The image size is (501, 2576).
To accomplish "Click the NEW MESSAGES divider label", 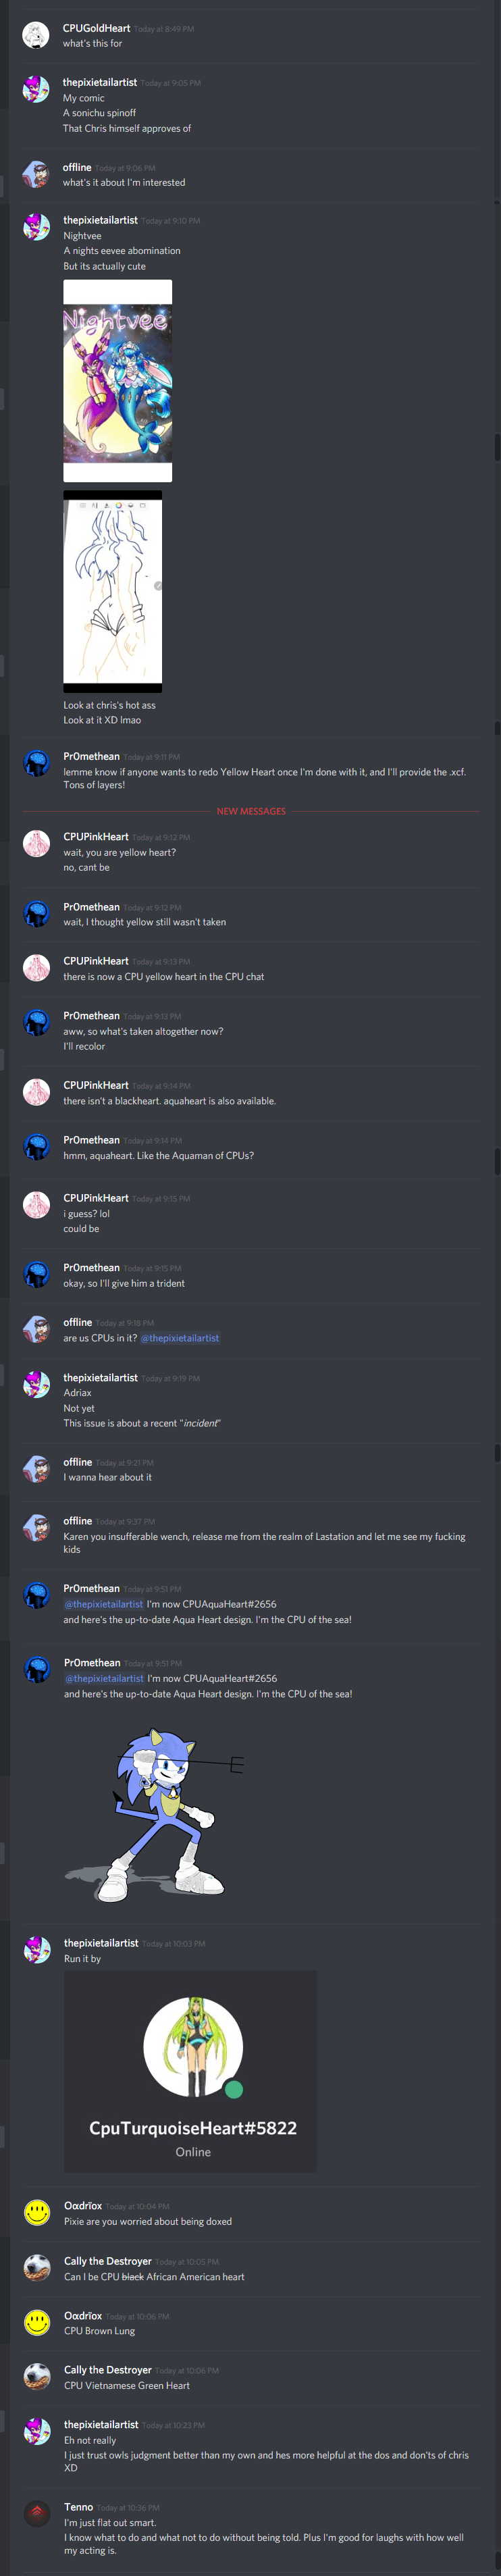I will click(x=251, y=811).
